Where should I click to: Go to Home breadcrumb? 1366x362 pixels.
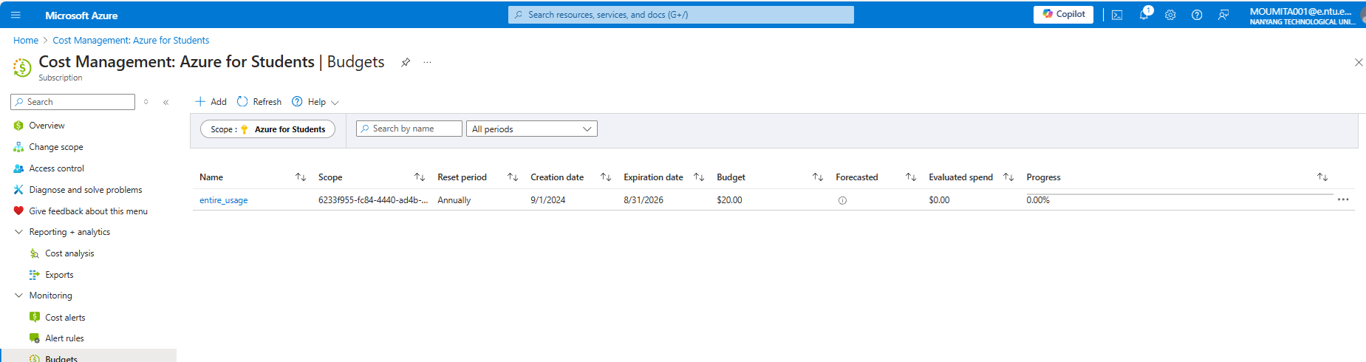click(x=26, y=41)
